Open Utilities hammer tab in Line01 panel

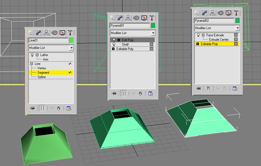coord(70,33)
